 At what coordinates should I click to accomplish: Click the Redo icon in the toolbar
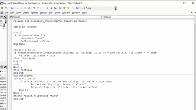[x=38, y=8]
